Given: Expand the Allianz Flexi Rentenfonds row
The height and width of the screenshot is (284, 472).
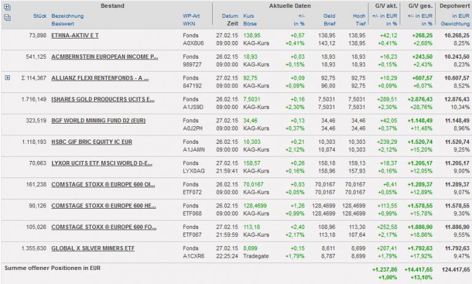Looking at the screenshot, I should coord(7,78).
